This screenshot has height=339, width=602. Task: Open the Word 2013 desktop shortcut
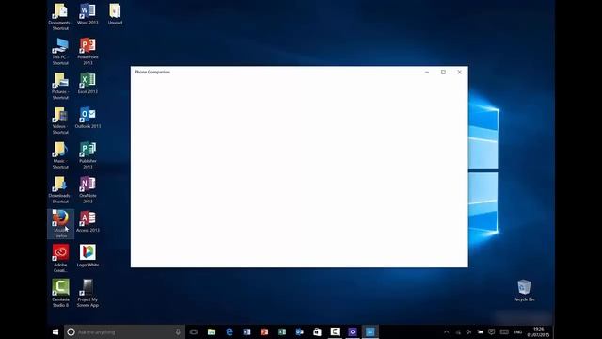click(x=87, y=14)
